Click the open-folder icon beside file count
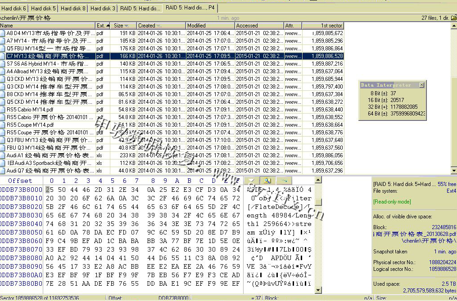 tap(453, 18)
